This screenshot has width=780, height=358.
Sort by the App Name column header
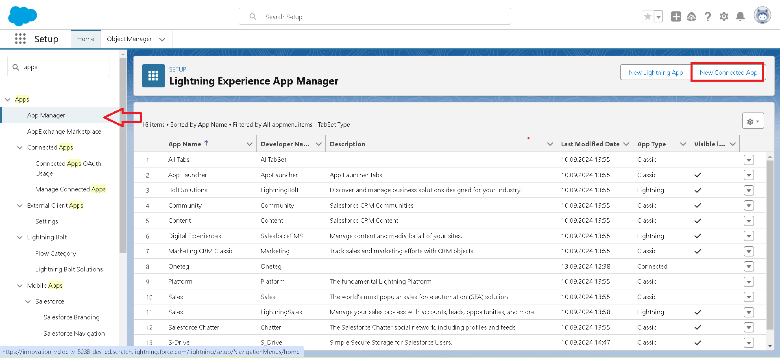point(185,144)
